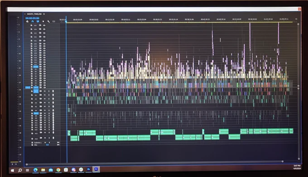
Task: Open the Windows Start menu
Action: click(12, 170)
